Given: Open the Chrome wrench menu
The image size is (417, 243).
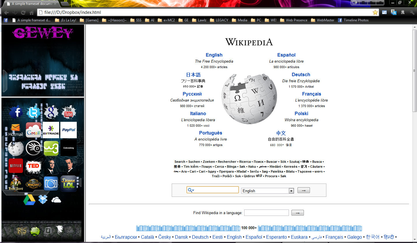Looking at the screenshot, I should pos(412,12).
